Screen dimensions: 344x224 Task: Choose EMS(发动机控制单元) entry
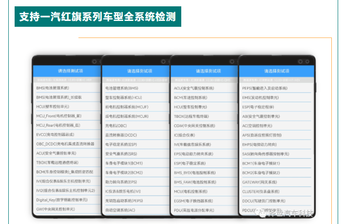[x=276, y=97]
